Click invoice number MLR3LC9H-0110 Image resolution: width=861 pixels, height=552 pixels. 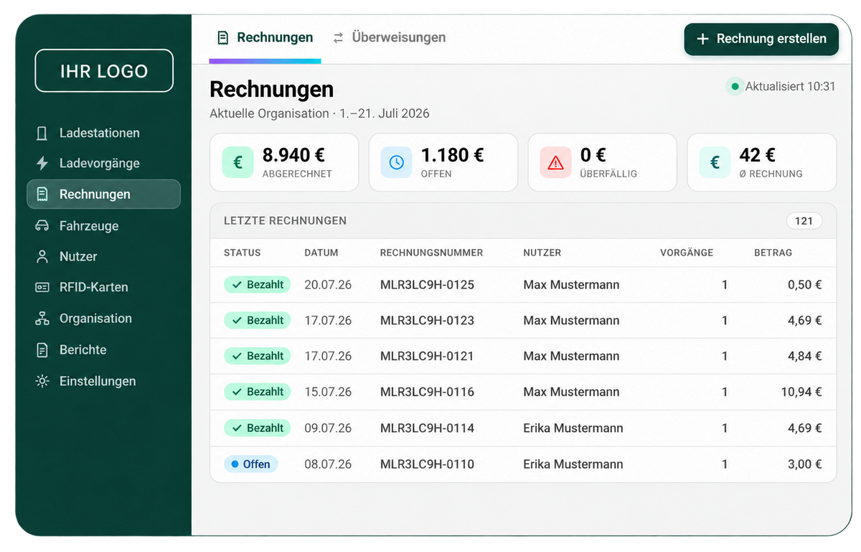click(427, 464)
